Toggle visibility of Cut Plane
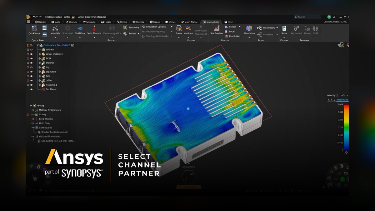The height and width of the screenshot is (211, 375). click(31, 89)
